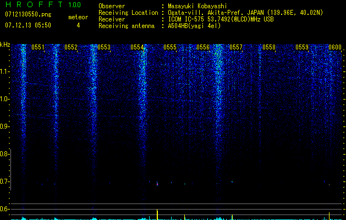Select the Ogata-vill. Akita-Pref. JAPAN location text

[x=245, y=13]
